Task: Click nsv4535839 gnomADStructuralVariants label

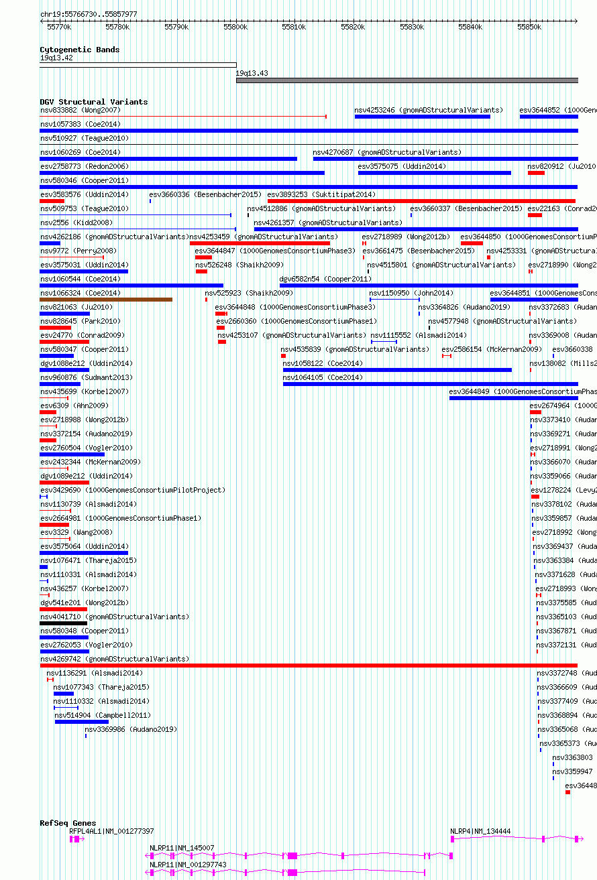Action: tap(355, 349)
